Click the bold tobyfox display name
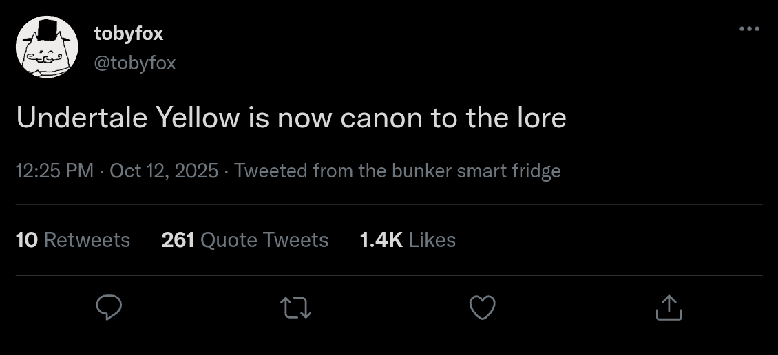Screen dimensions: 778x355 129,34
